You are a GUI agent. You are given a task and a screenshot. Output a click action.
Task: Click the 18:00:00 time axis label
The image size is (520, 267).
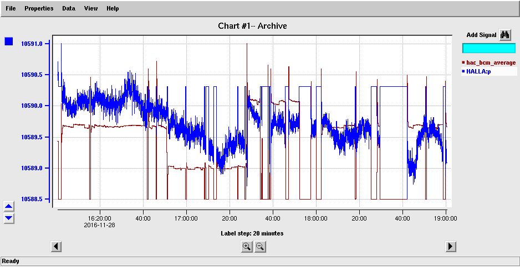coord(316,218)
